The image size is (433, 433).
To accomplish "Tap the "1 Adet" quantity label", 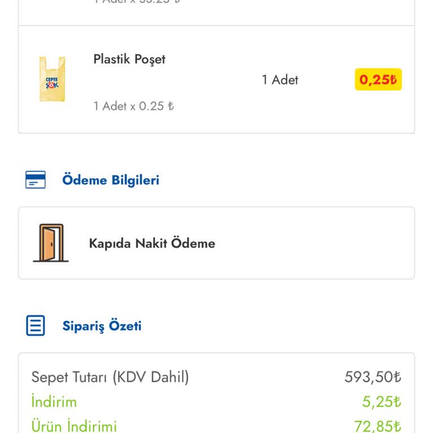I will (x=280, y=80).
